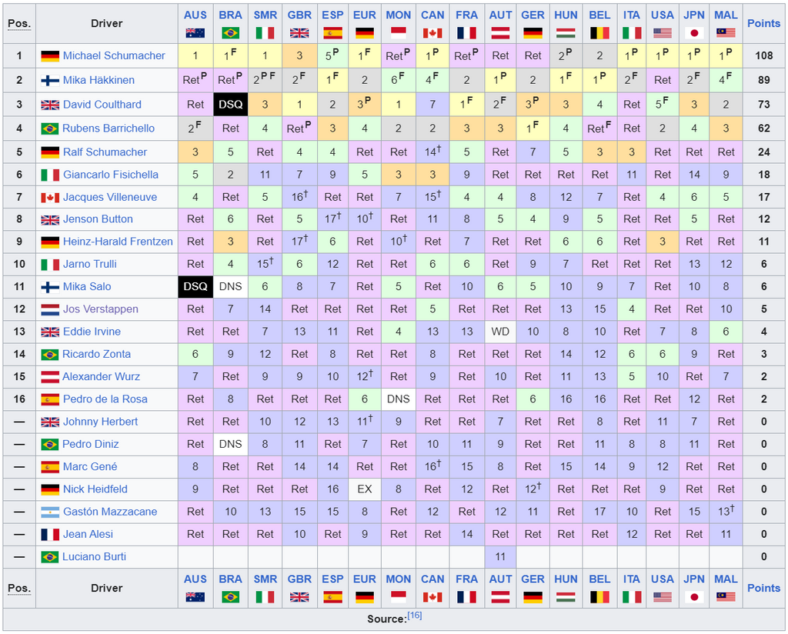The width and height of the screenshot is (788, 634).
Task: Click the black DSQ cell in Salo's row
Action: pyautogui.click(x=195, y=286)
